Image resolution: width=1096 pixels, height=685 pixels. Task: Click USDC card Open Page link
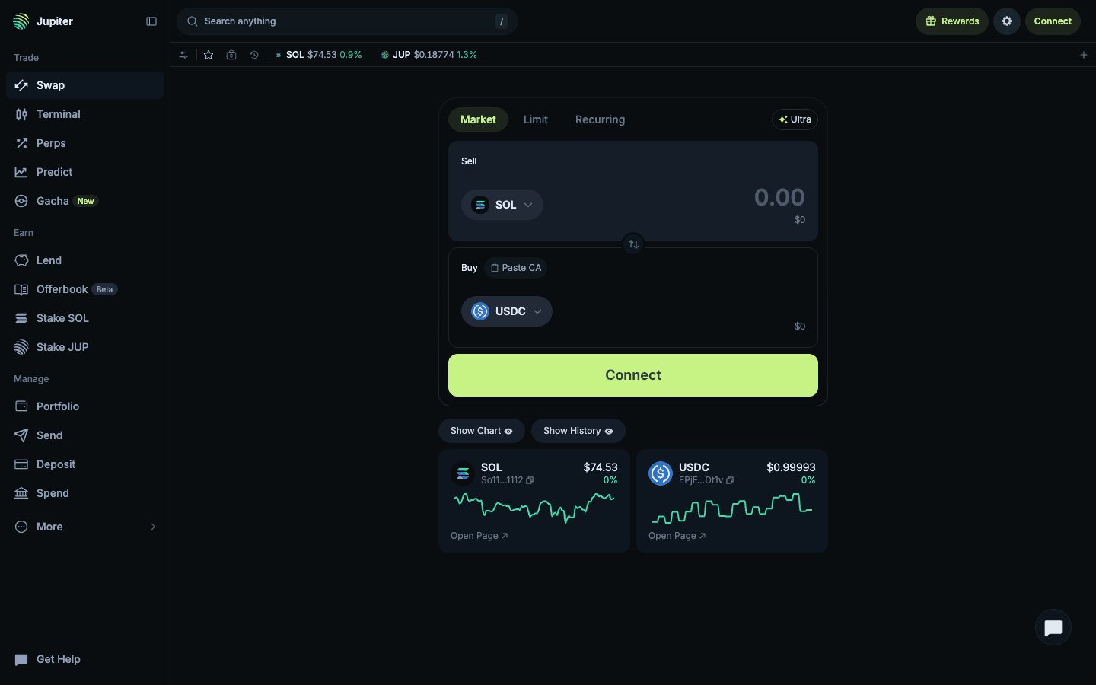677,536
